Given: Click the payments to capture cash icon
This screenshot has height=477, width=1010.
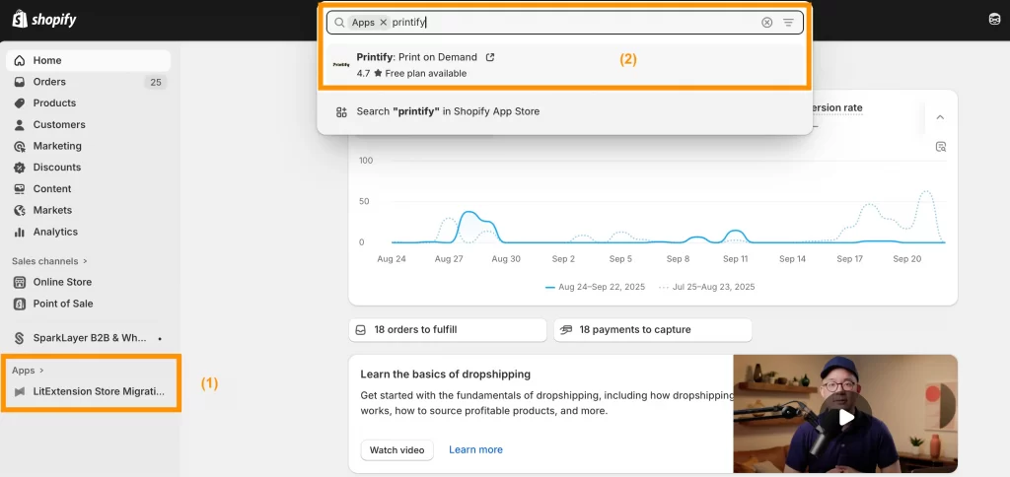Looking at the screenshot, I should click(x=566, y=329).
